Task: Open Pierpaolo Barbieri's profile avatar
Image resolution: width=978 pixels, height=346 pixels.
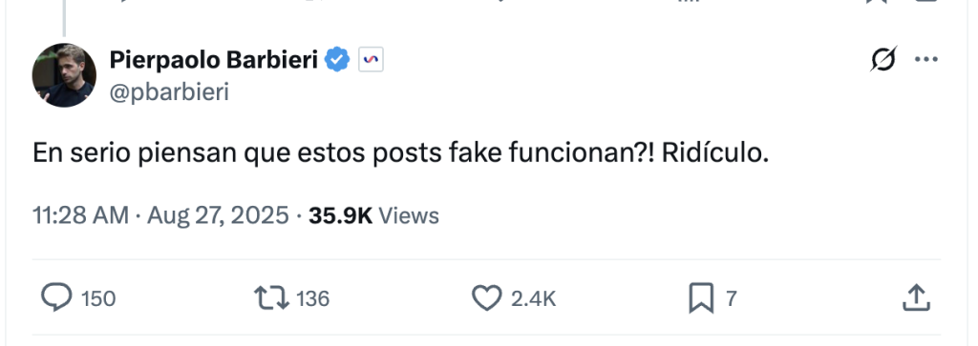Action: [64, 75]
